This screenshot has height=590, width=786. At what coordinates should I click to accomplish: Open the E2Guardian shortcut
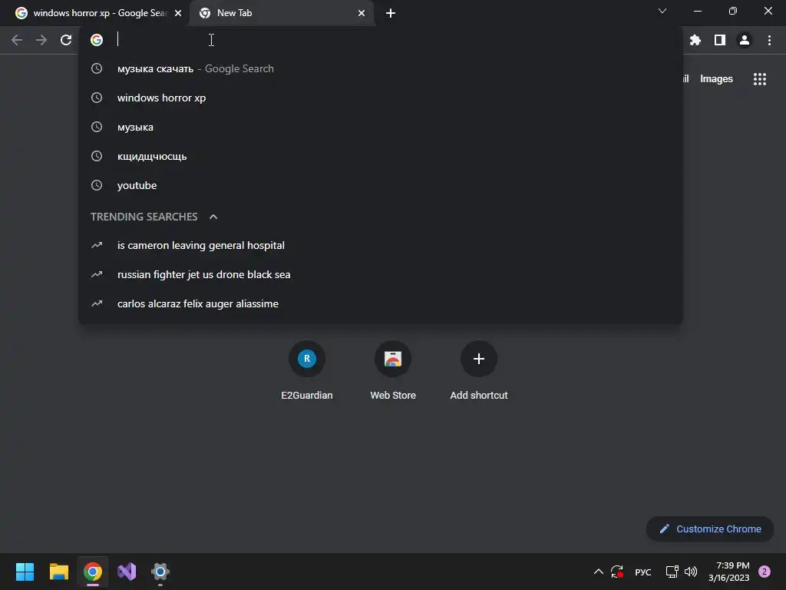click(x=307, y=371)
